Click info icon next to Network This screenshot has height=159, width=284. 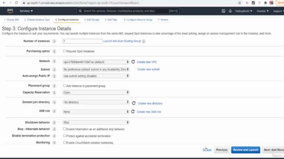pos(54,61)
